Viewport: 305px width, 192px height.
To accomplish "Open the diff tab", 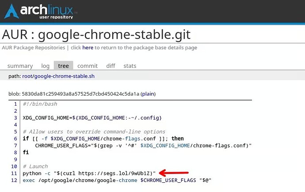I will 111,66.
